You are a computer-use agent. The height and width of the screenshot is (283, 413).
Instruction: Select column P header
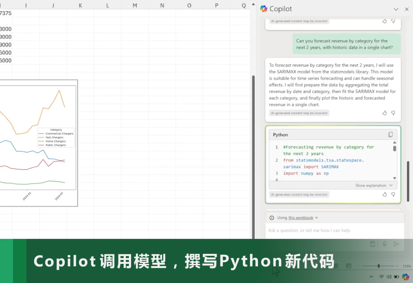click(216, 5)
